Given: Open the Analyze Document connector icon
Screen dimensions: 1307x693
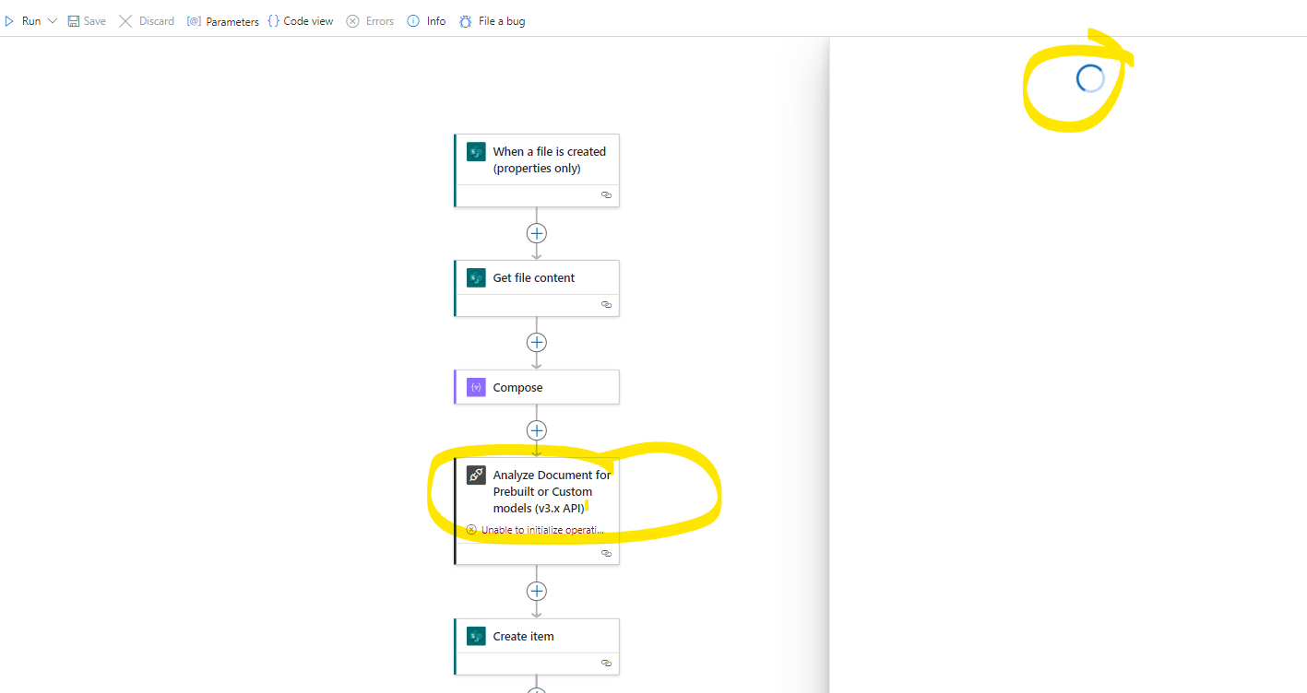Looking at the screenshot, I should (x=475, y=475).
